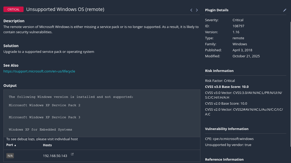Click the Unsupported Windows OS (remote) title
291x163 pixels.
[65, 9]
